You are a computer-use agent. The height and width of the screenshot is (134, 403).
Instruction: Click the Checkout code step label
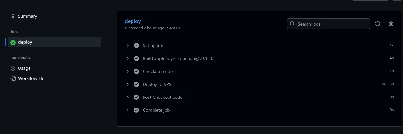(x=158, y=71)
